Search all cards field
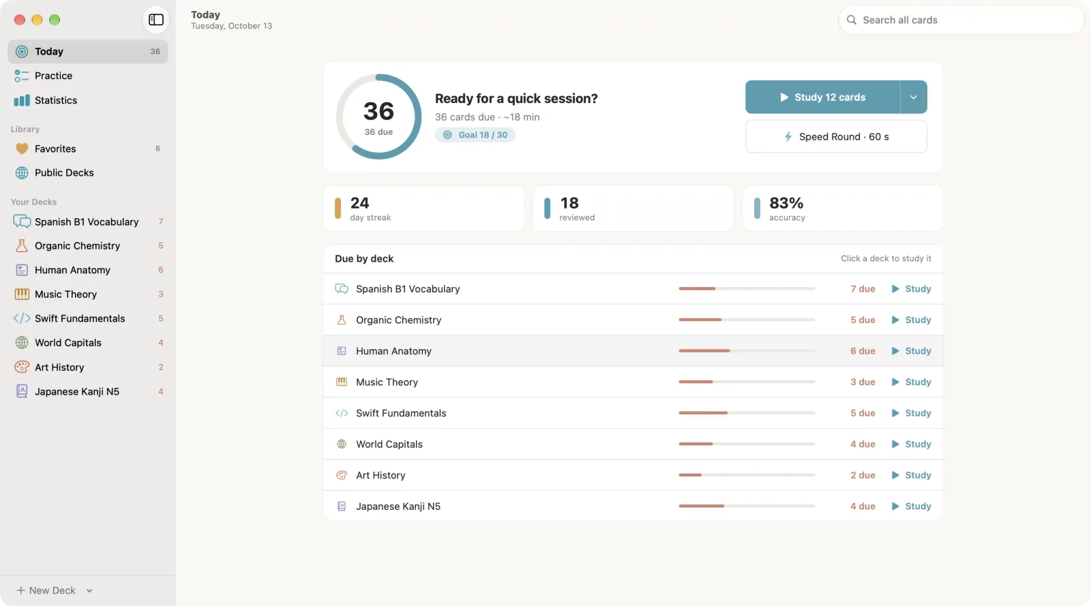 click(961, 20)
